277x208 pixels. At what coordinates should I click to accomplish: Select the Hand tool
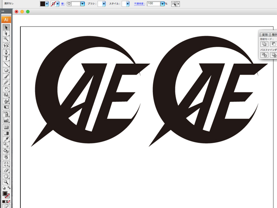[6, 176]
